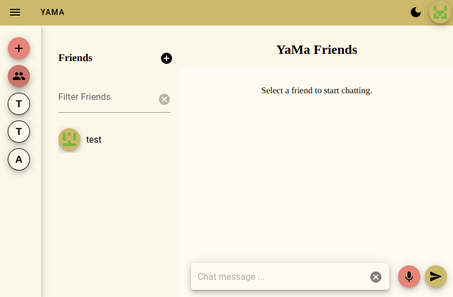Start voice recording with the microphone button
This screenshot has width=453, height=297.
pyautogui.click(x=409, y=276)
